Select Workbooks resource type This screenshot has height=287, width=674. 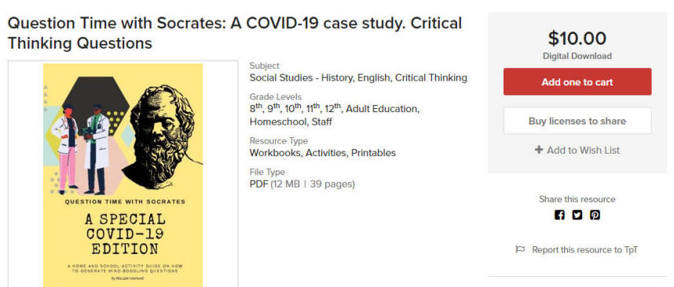click(x=276, y=153)
